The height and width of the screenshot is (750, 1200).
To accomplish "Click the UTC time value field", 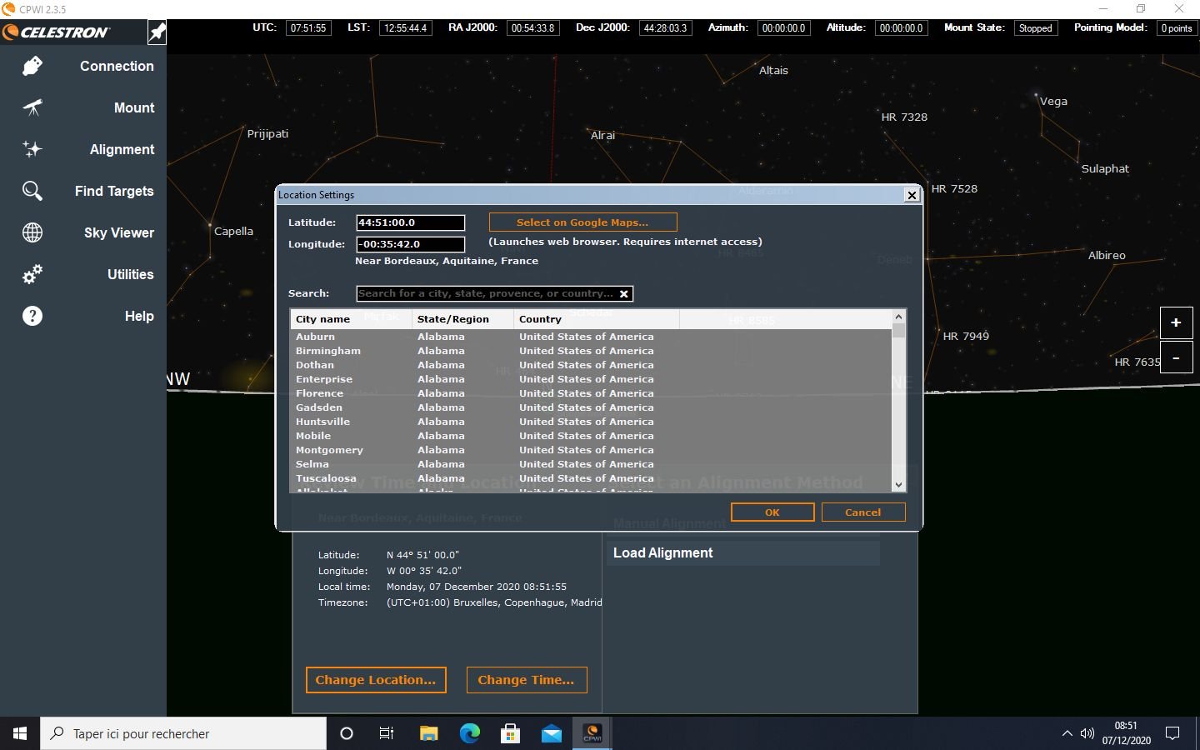I will coord(308,28).
